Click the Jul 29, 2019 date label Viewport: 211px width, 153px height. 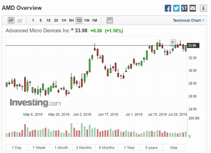point(177,115)
